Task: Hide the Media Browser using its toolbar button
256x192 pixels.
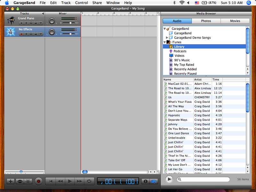Action: (154, 181)
